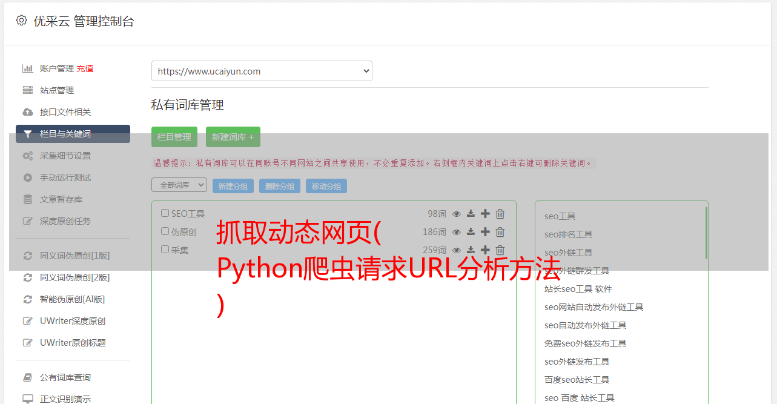View 伪原创 keywords with the eye icon
The width and height of the screenshot is (777, 404).
tap(457, 232)
